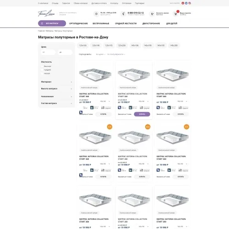Image resolution: width=229 pixels, height=229 pixels.
Task: Click the FormLinea logo
Action: point(46,13)
